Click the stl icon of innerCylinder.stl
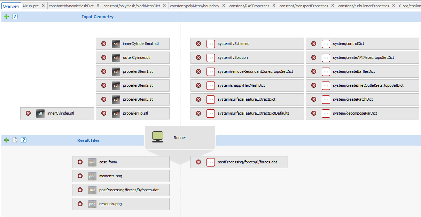Screen dimensions: 421x217 [x=40, y=113]
